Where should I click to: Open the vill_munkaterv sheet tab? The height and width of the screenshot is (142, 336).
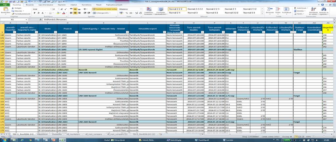tap(74, 134)
